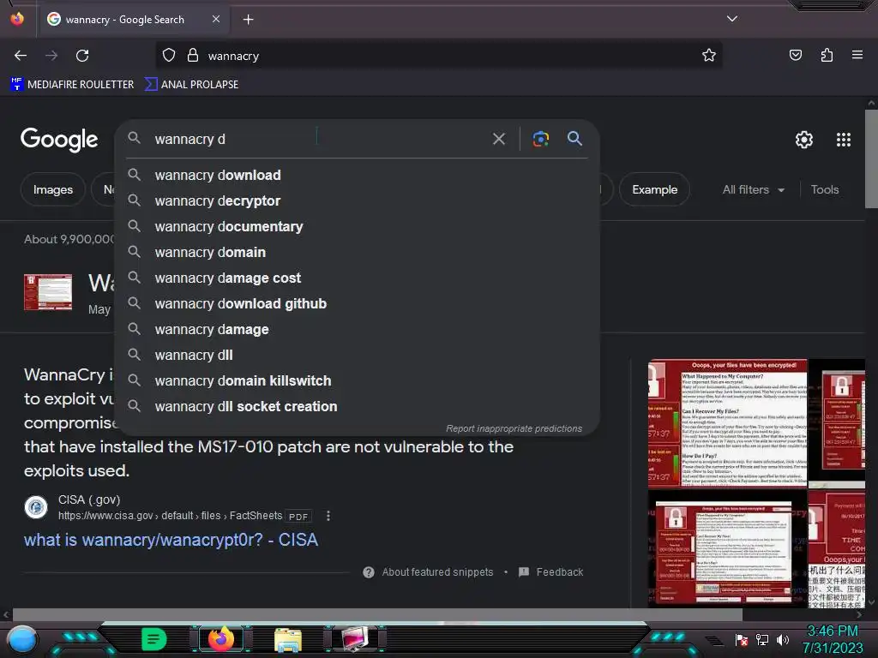Click 'About featured snippets' help link

coord(437,571)
